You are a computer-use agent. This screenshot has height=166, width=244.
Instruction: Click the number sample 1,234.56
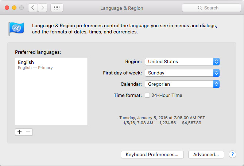tap(168, 123)
